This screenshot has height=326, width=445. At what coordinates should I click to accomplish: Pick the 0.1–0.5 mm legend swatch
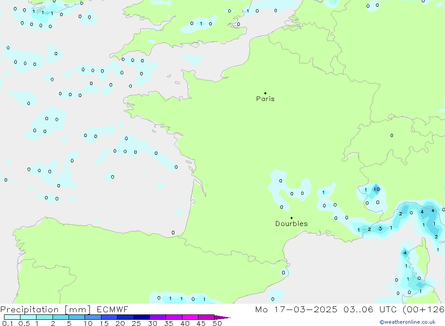point(12,317)
